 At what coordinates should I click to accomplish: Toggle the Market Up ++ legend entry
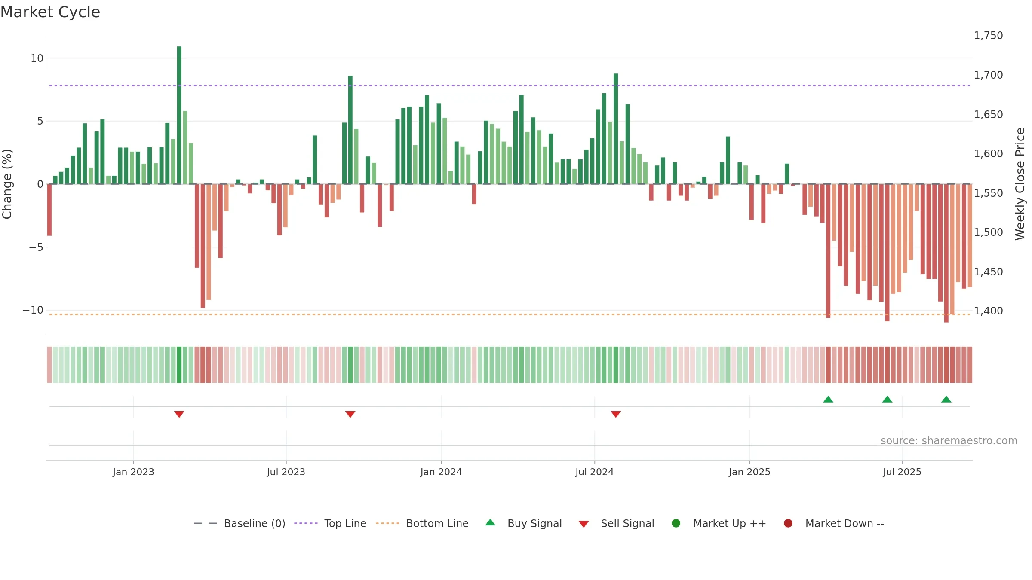719,523
